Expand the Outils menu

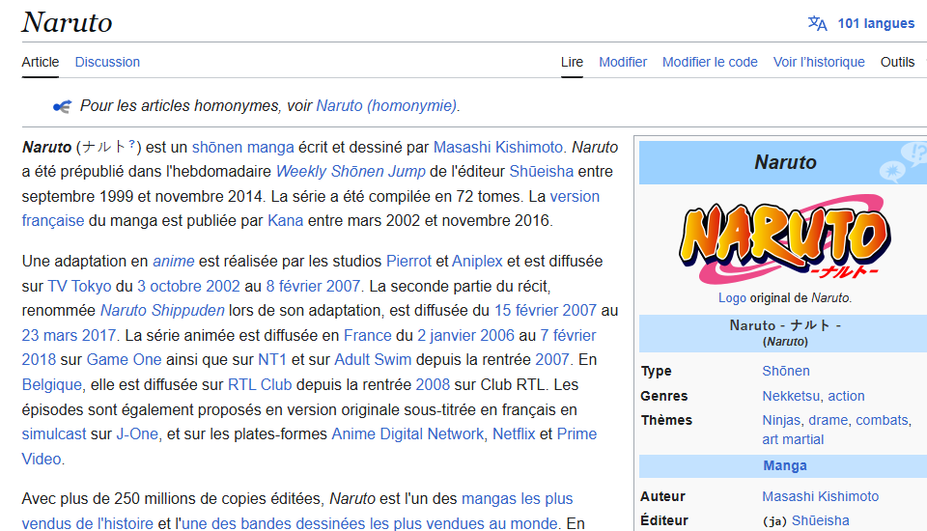coord(897,62)
